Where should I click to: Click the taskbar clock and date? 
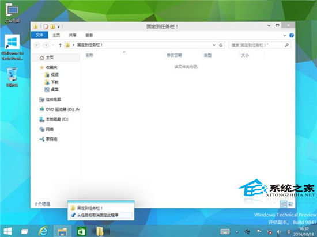point(304,232)
